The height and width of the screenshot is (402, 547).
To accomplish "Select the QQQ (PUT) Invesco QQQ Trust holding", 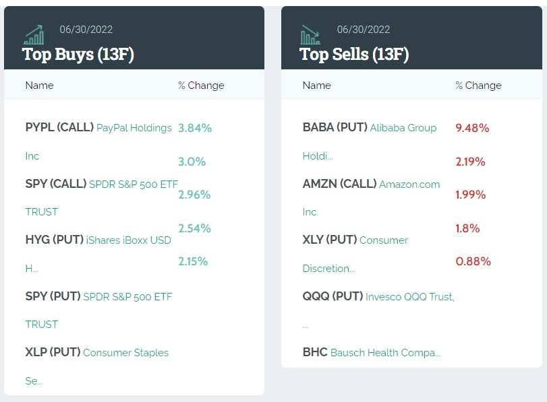I will [378, 310].
